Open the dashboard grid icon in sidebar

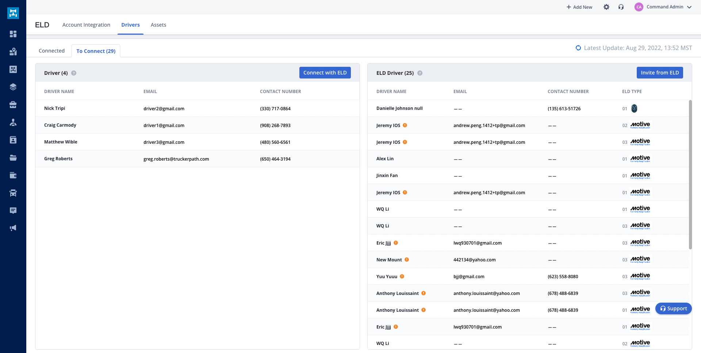click(x=13, y=34)
